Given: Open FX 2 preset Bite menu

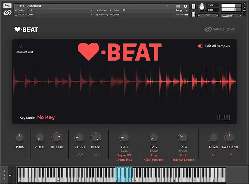Looking at the screenshot, I should 154,155.
